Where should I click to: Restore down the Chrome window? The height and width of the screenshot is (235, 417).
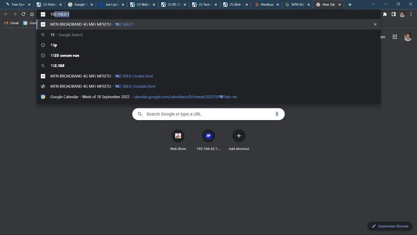398,4
